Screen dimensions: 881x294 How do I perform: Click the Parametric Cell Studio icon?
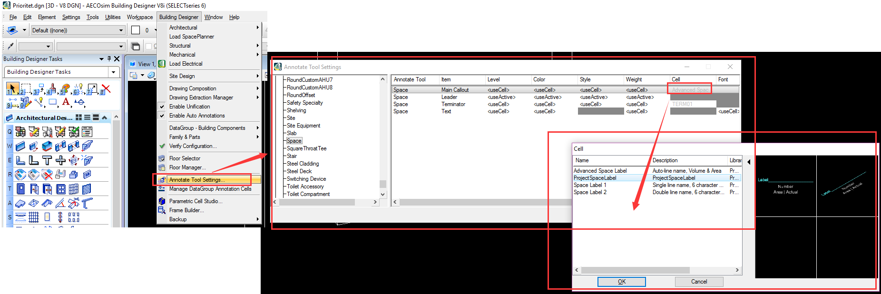pos(162,201)
